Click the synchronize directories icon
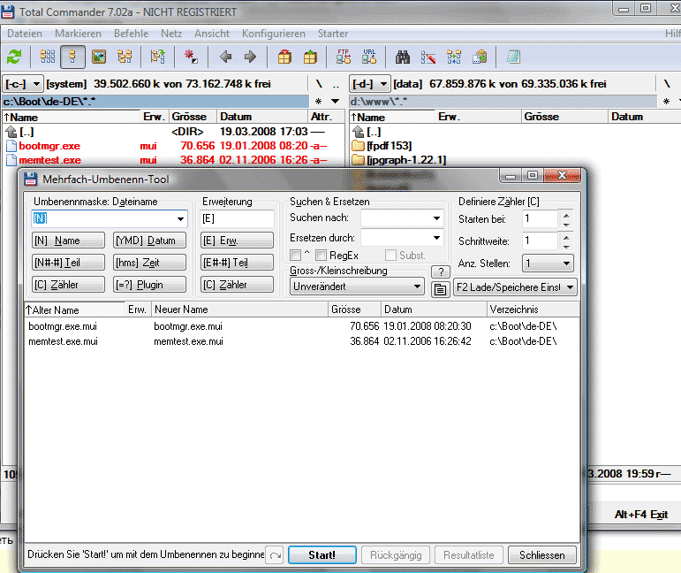This screenshot has height=573, width=681. click(x=454, y=57)
